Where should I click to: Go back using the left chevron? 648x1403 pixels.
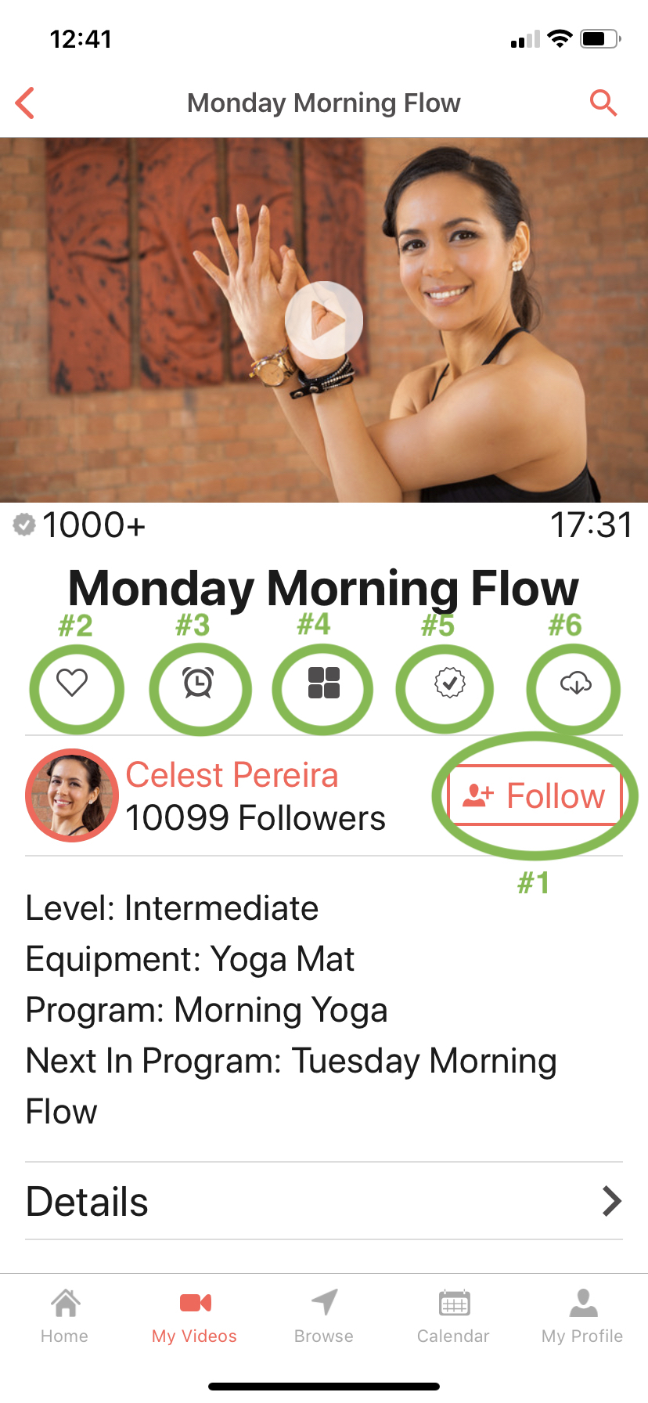(25, 103)
